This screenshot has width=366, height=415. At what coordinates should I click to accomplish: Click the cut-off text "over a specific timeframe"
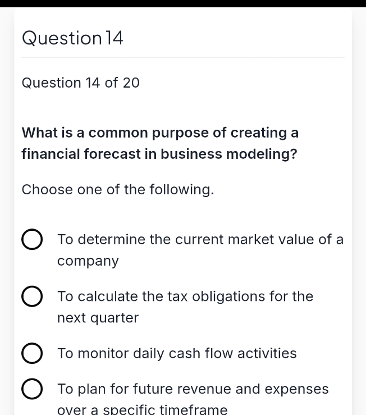[x=143, y=410]
